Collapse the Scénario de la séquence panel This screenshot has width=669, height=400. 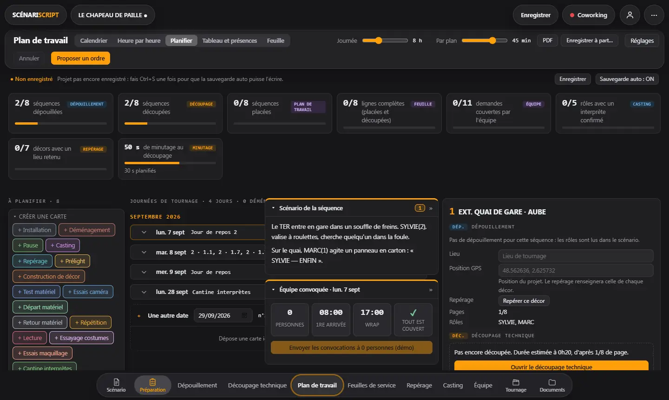(273, 208)
